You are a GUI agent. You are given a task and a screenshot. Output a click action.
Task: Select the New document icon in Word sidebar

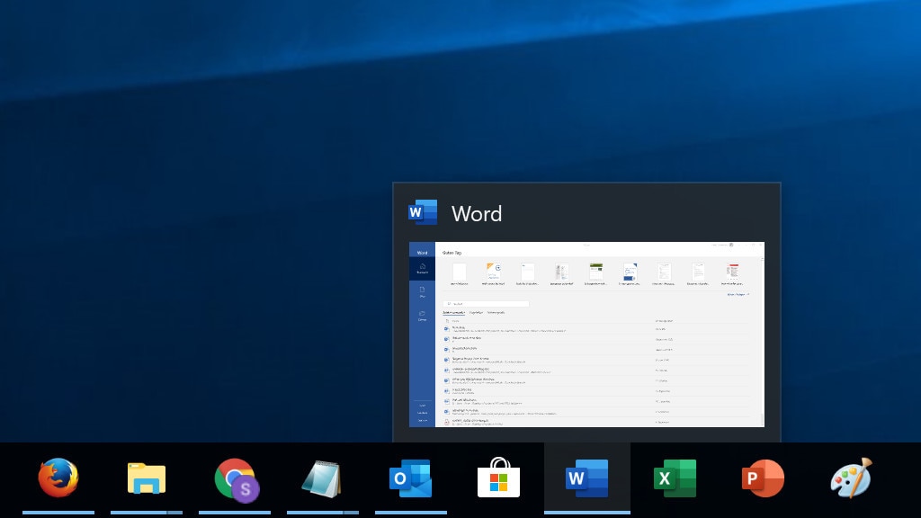[422, 291]
